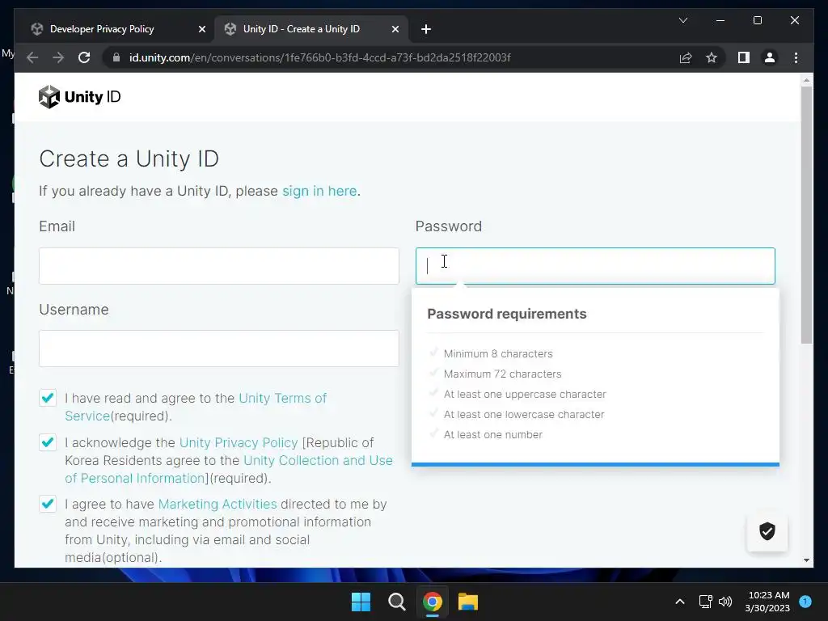This screenshot has height=621, width=828.
Task: Bookmark this page with the star icon
Action: point(712,57)
